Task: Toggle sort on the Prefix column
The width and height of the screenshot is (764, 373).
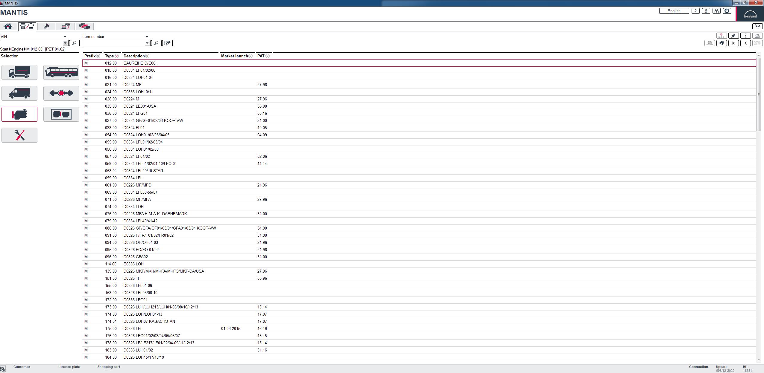Action: coord(98,56)
